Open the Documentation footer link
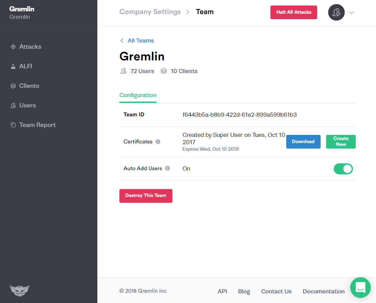 pos(323,291)
